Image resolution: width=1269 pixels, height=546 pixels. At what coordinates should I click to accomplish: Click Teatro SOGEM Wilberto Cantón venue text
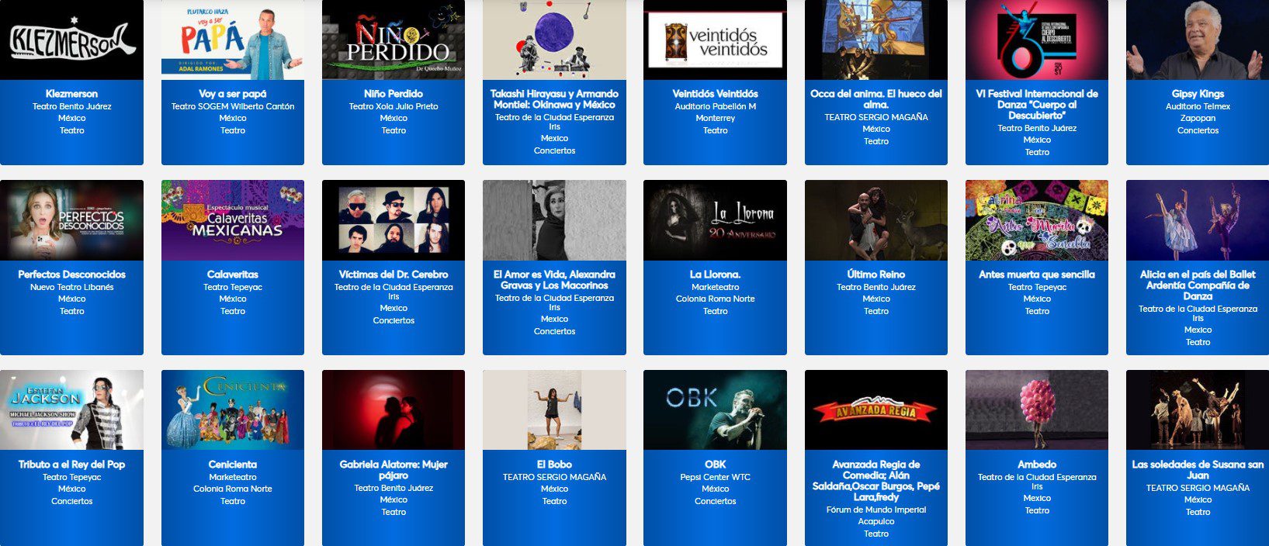[233, 106]
